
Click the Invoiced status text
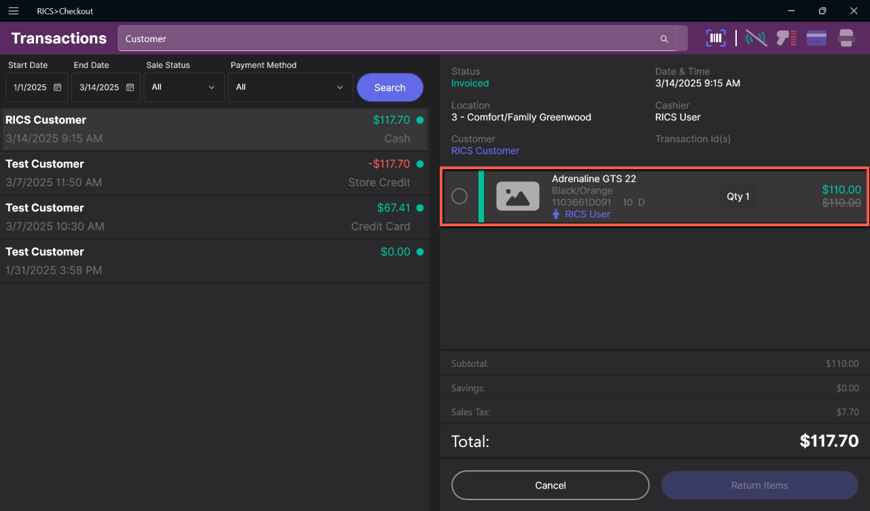tap(470, 83)
